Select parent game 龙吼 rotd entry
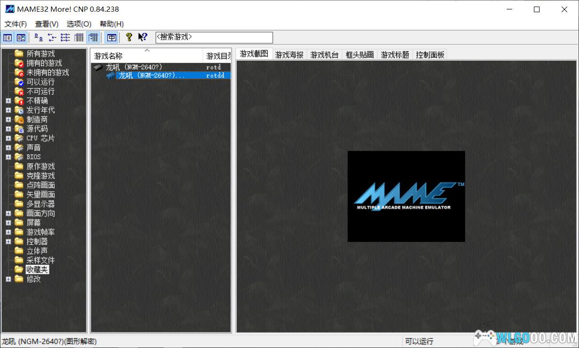The height and width of the screenshot is (348, 579). [134, 67]
